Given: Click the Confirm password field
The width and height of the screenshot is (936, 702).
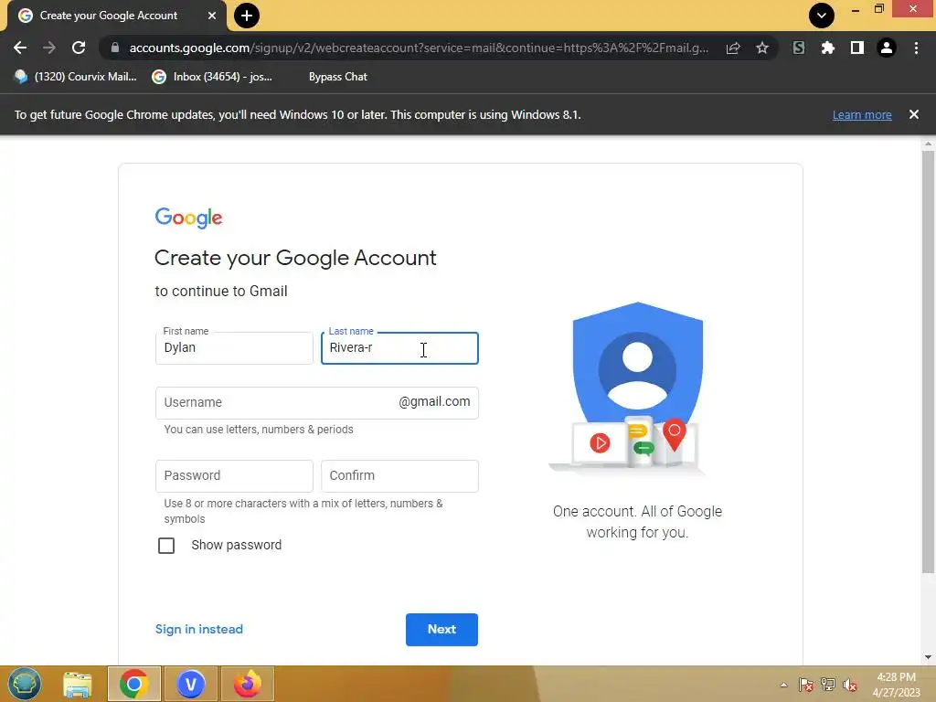Looking at the screenshot, I should click(399, 475).
